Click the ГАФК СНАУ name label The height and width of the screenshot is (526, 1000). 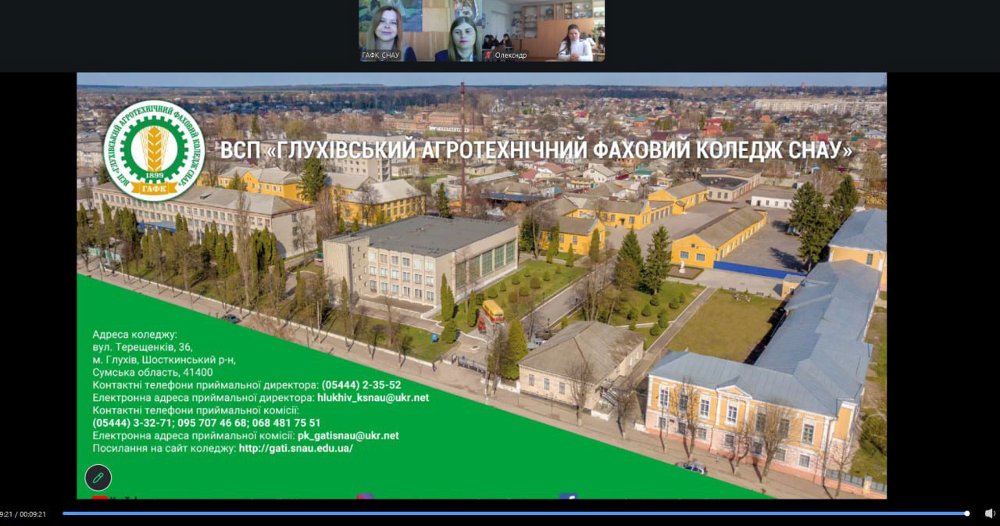click(x=380, y=55)
